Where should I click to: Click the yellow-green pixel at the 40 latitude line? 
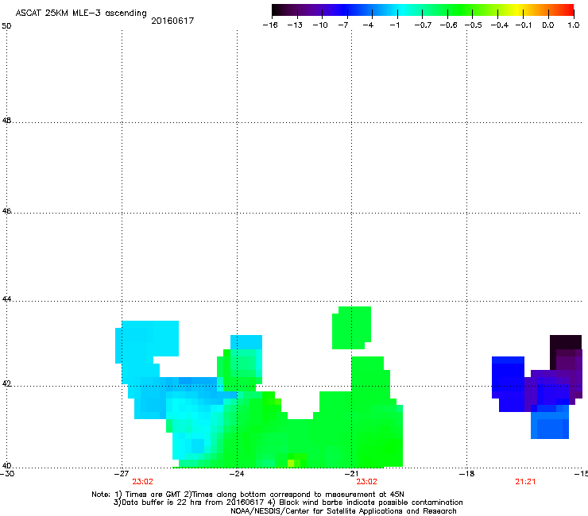(291, 463)
